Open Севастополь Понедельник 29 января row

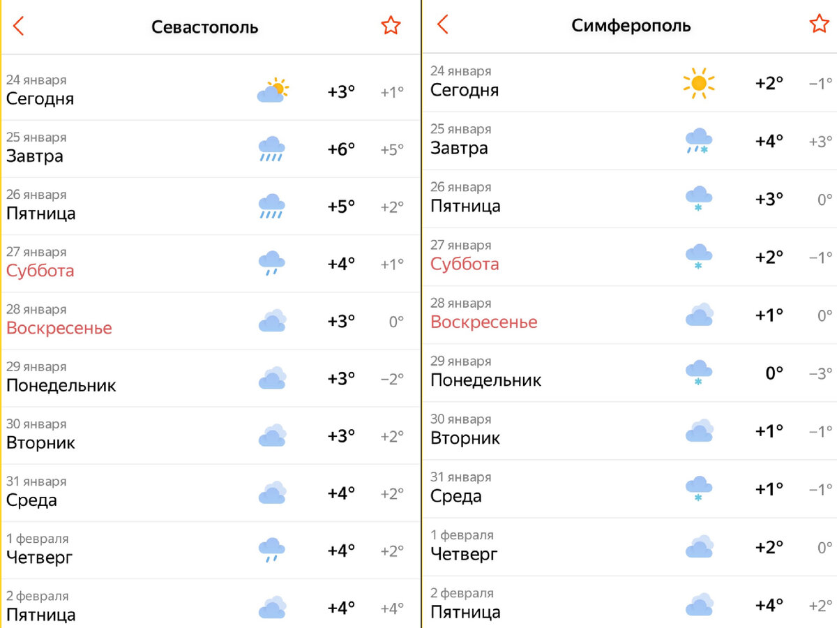click(211, 377)
